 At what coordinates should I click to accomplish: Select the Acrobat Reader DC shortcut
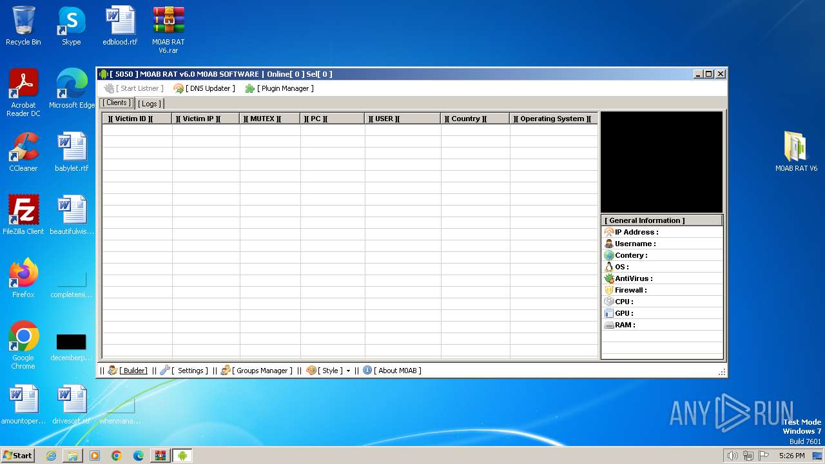[x=23, y=93]
